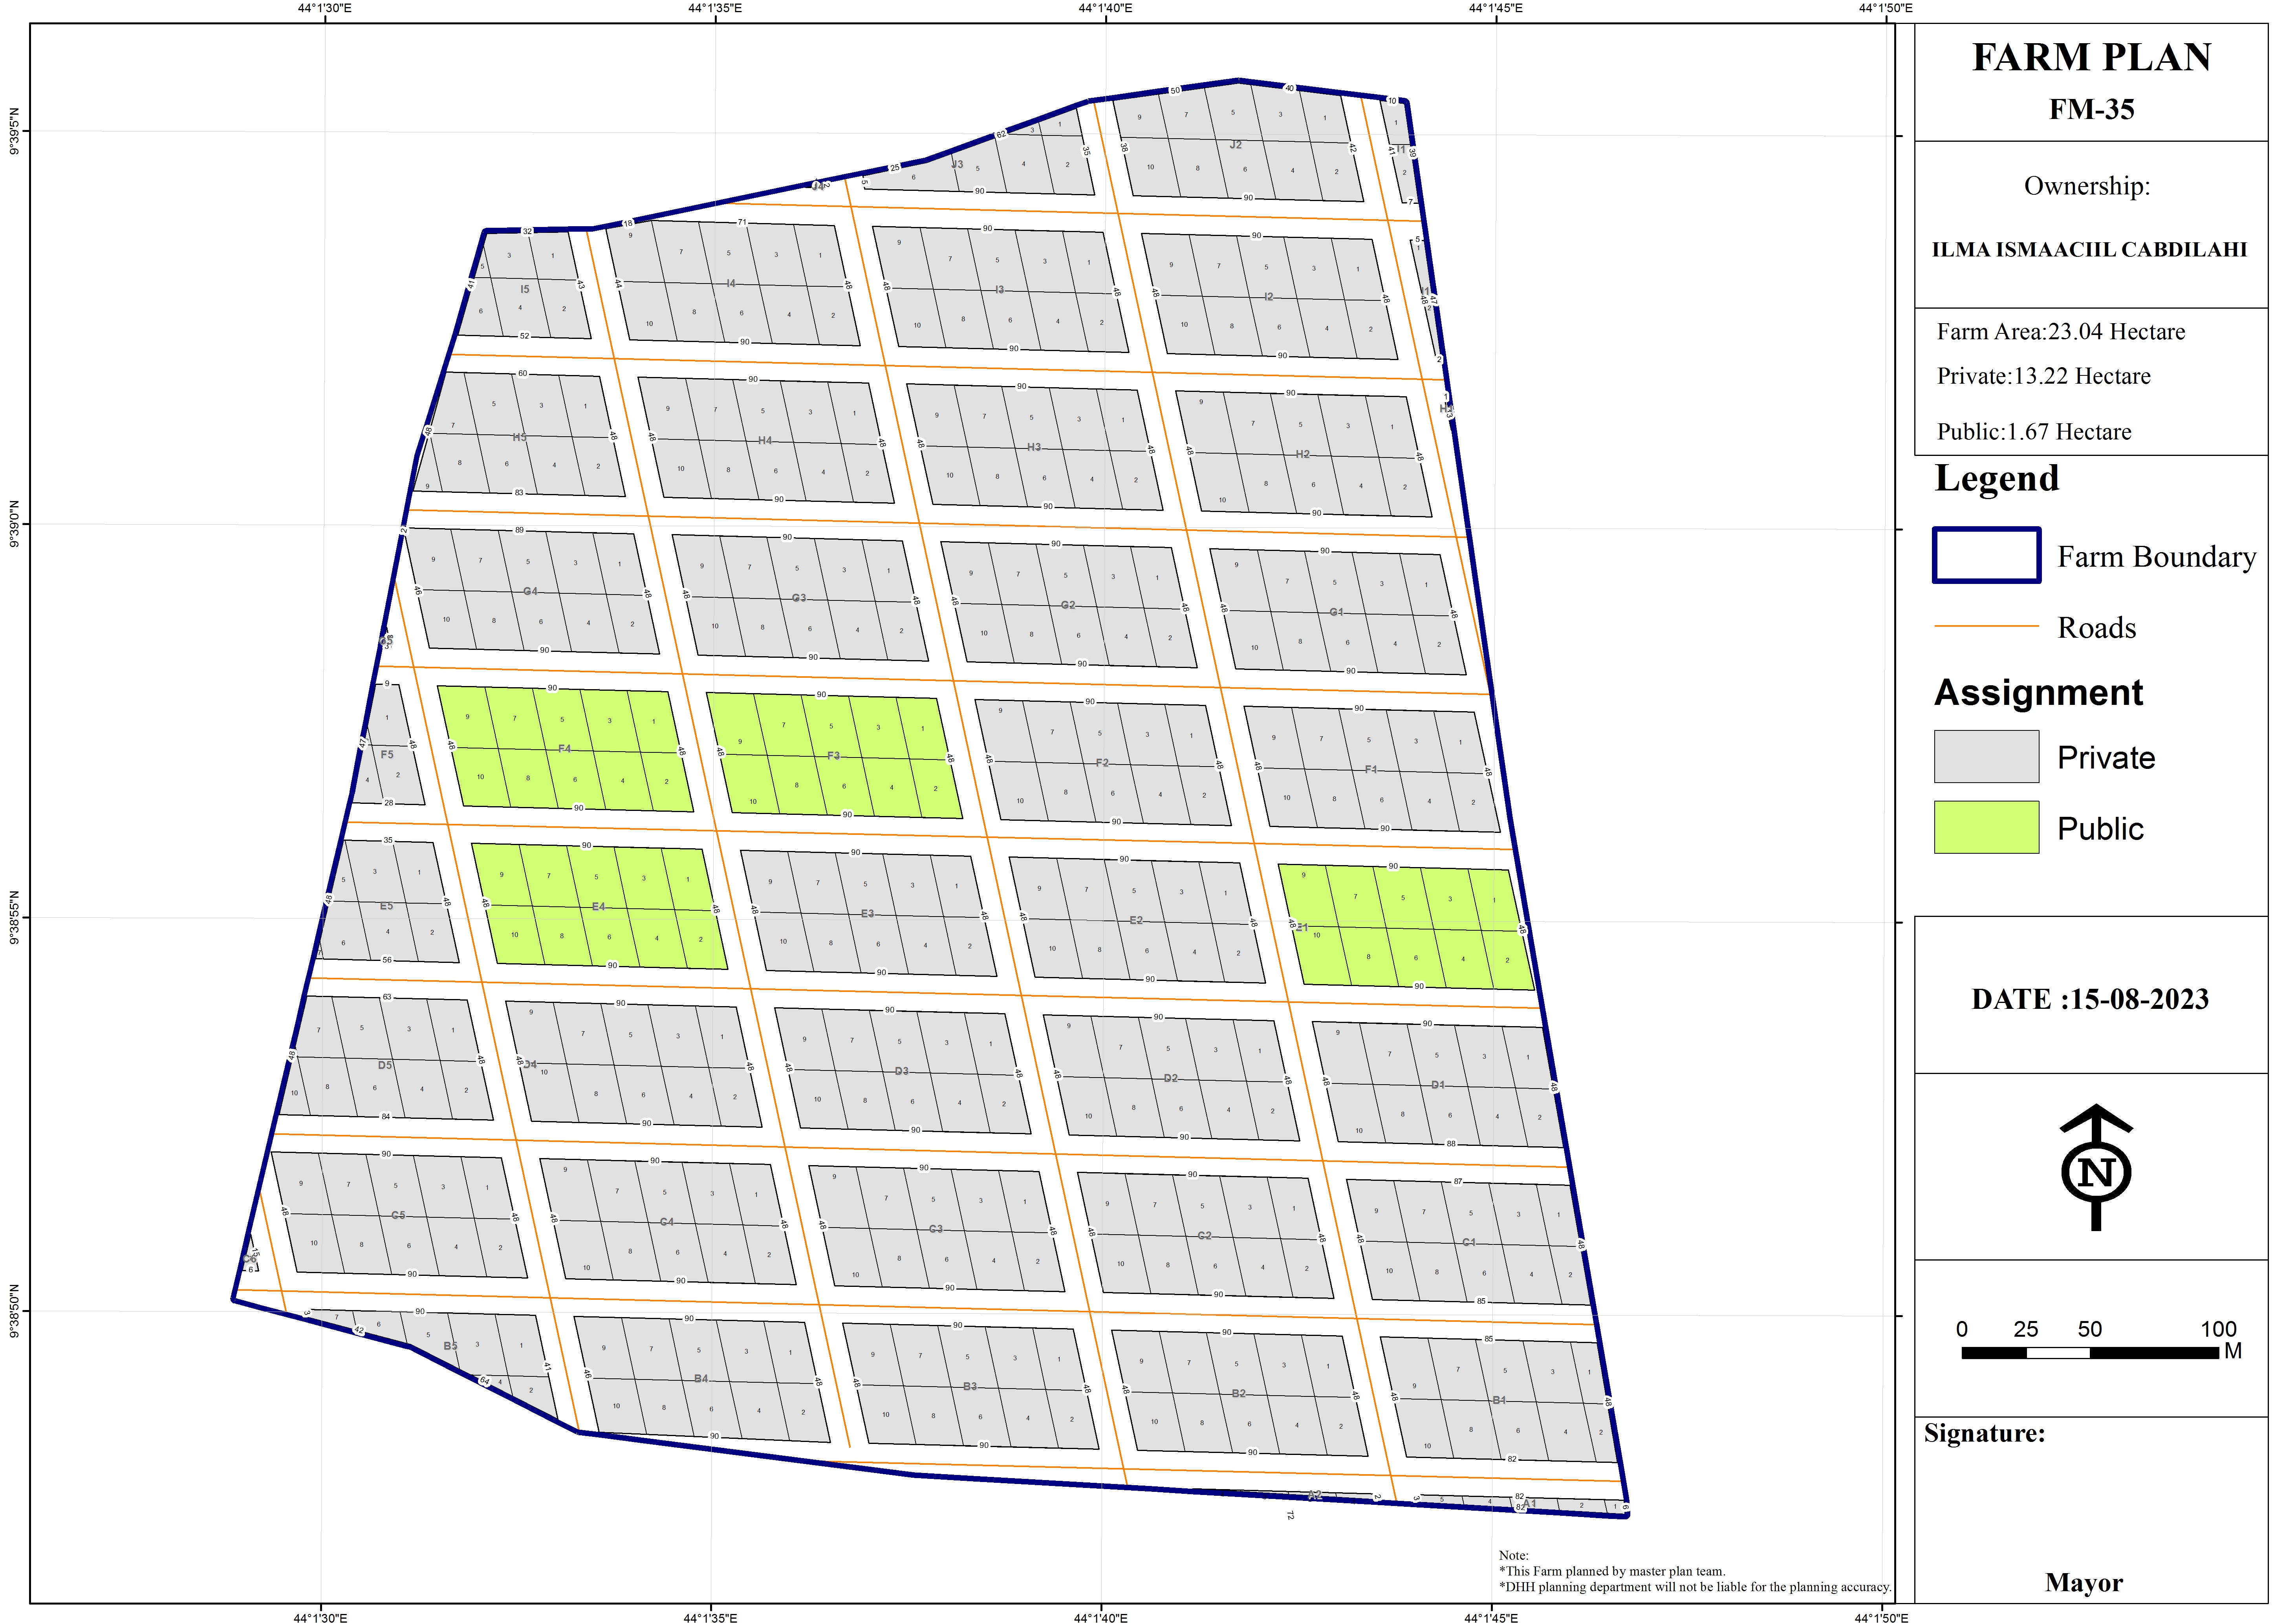The image size is (2296, 1623).
Task: Select 'DATE :15-08-2023' text
Action: coord(2089,999)
